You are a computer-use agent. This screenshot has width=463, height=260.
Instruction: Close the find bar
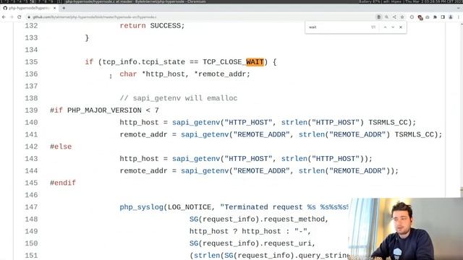(x=401, y=27)
